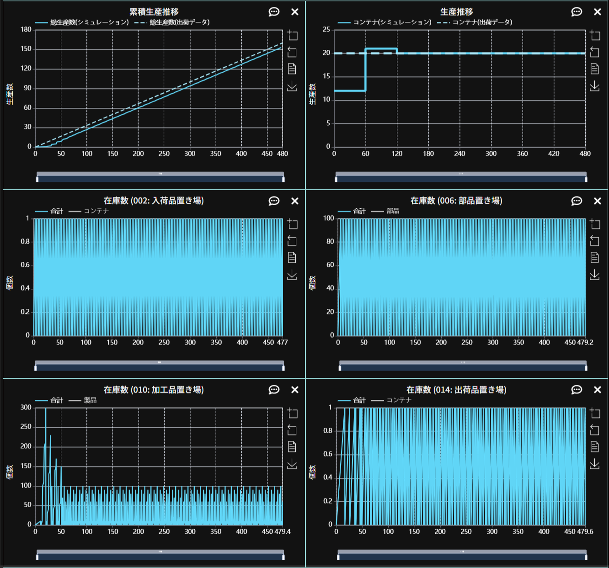This screenshot has height=568, width=609.
Task: Download 006: 部品置き場 chart as image
Action: 594,275
